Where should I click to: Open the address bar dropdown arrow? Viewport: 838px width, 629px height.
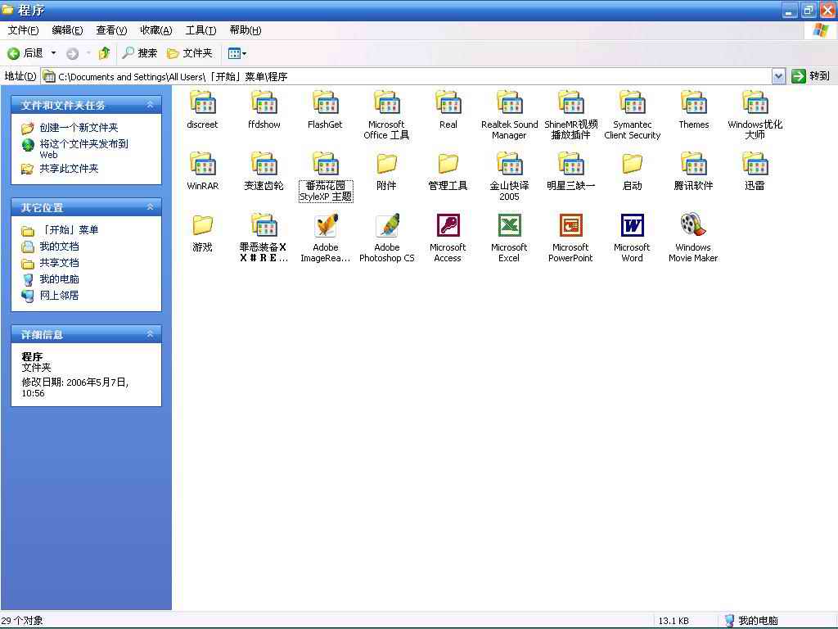[778, 76]
